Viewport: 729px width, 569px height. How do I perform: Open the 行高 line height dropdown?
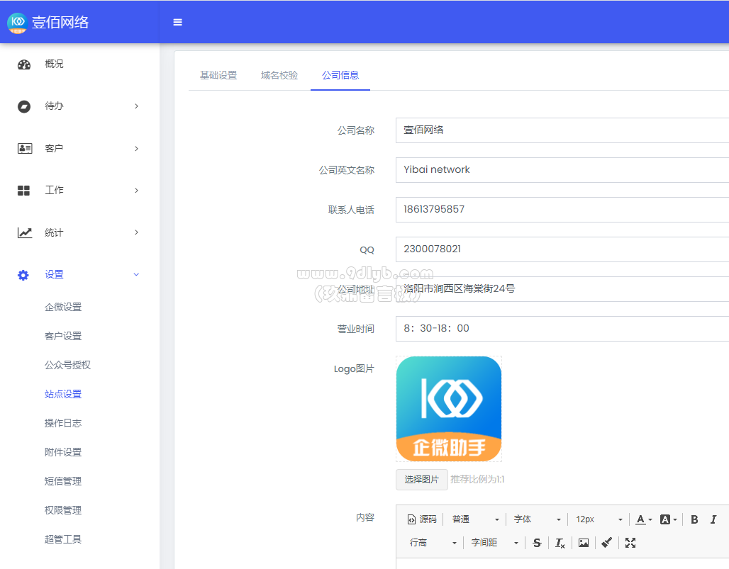pos(433,543)
